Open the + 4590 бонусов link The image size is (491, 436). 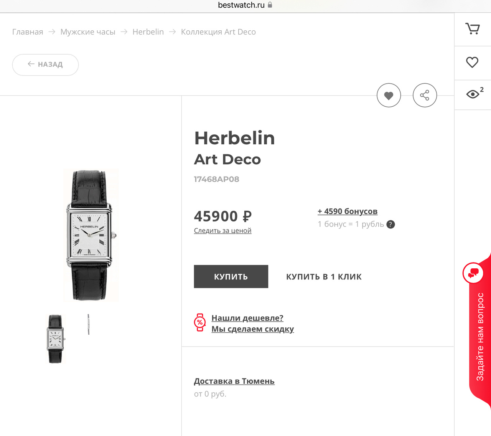[348, 211]
